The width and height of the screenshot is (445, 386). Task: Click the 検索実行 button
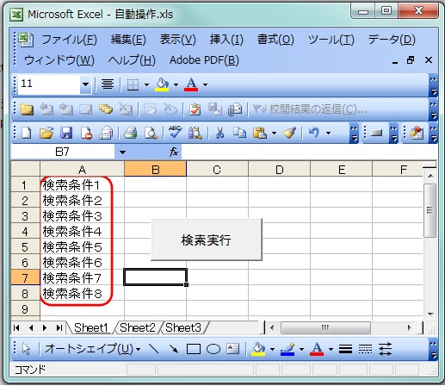(207, 240)
